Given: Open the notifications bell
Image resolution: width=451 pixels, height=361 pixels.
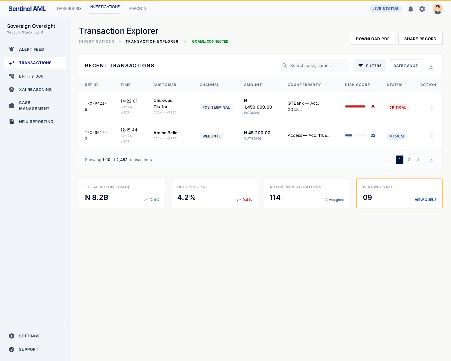Looking at the screenshot, I should 411,9.
